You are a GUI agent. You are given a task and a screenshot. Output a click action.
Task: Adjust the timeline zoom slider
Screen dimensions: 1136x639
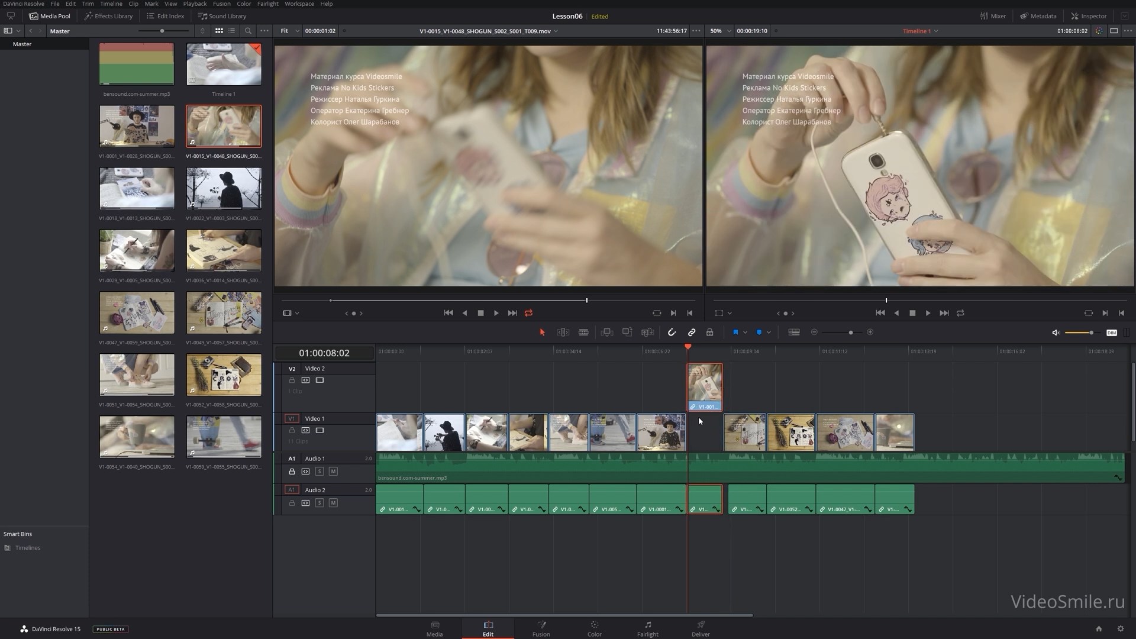coord(850,333)
